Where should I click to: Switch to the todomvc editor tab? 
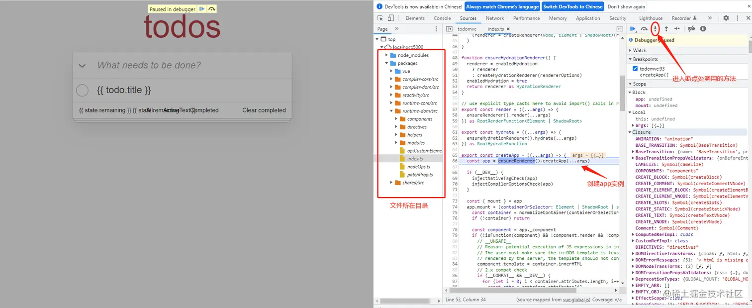[467, 29]
